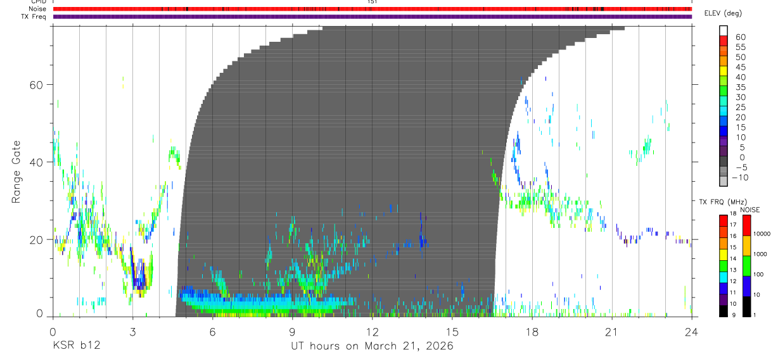
Task: Click NOISE colorbar label '1000'
Action: point(760,254)
